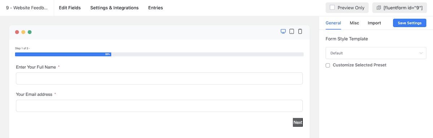
Task: Switch to tablet preview icon
Action: pyautogui.click(x=292, y=31)
